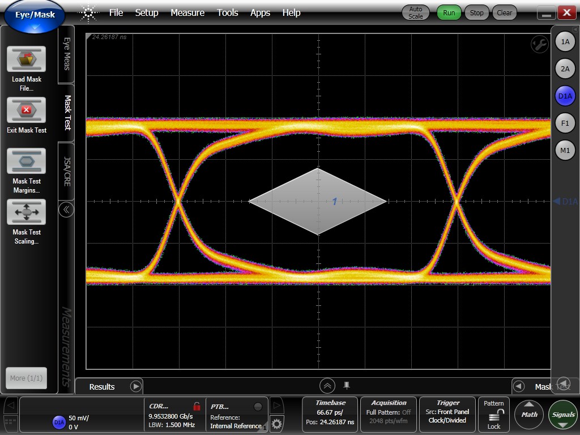
Task: Expand the Results panel with the arrow button
Action: pos(135,386)
